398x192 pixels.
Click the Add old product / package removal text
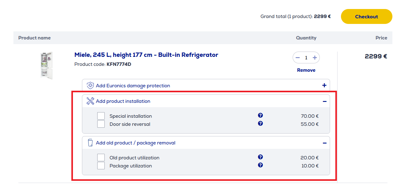136,143
